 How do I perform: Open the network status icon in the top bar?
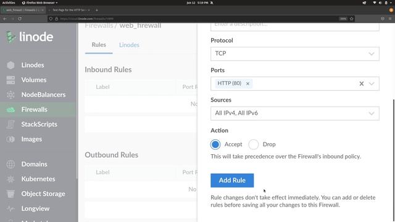tap(375, 2)
